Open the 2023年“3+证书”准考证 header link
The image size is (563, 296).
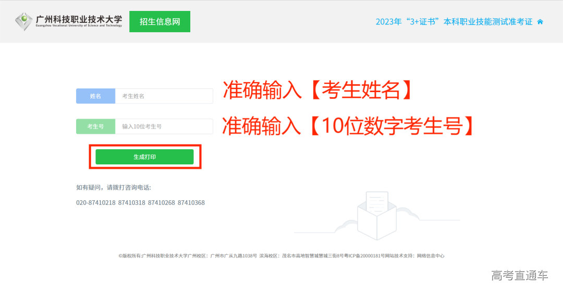(454, 22)
